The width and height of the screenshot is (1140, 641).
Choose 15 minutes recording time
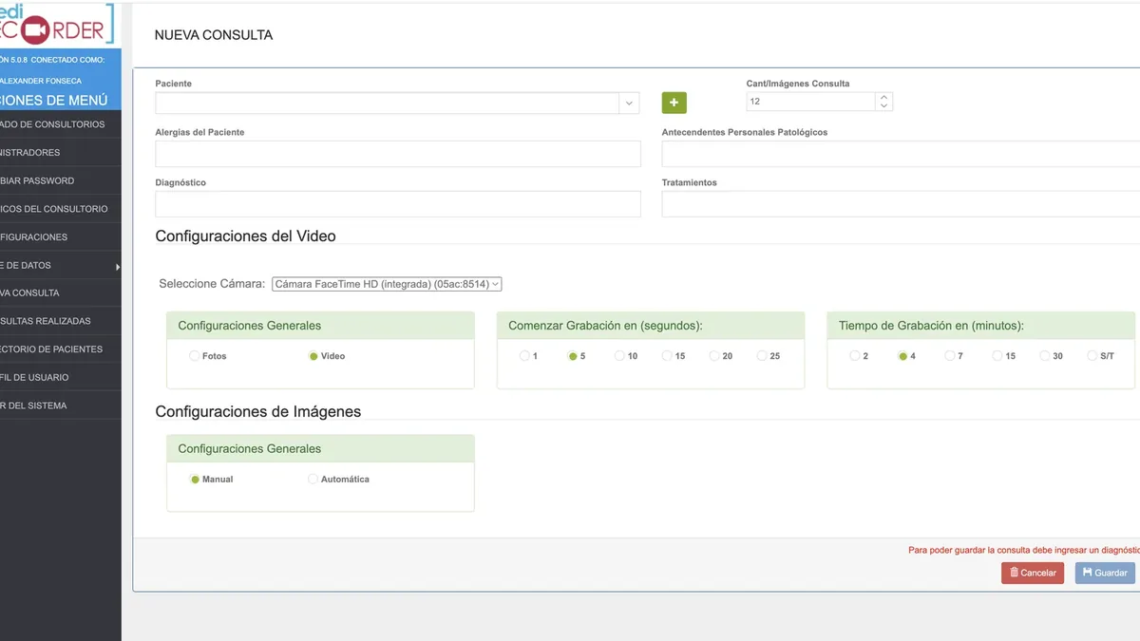(x=997, y=356)
